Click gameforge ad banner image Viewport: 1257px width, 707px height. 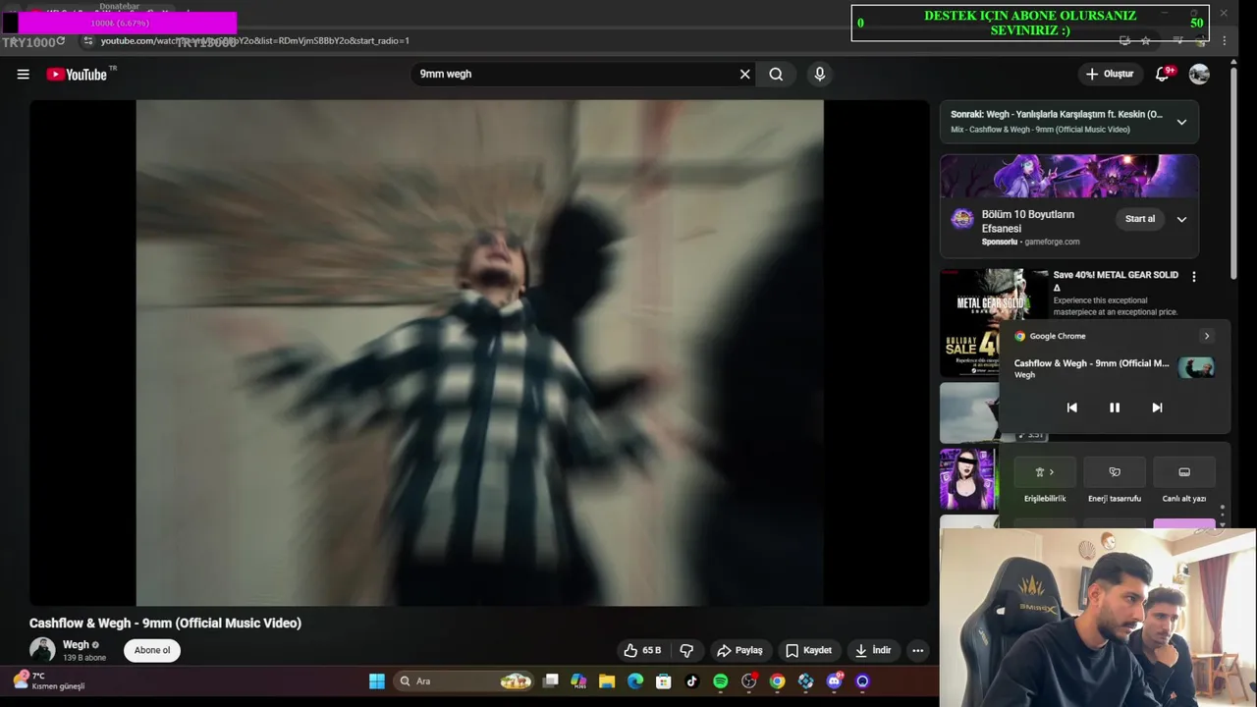(x=1069, y=177)
